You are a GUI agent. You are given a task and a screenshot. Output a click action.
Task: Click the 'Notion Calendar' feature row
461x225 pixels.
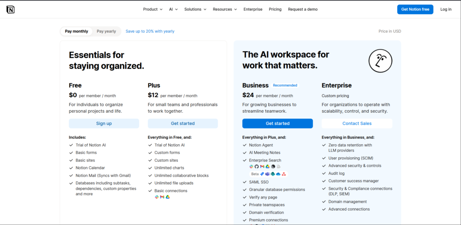[90, 168]
